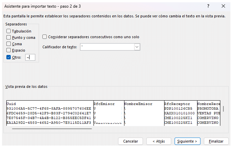
Task: Toggle Considerar separadores consecutivos como uno solo
Action: [x=45, y=37]
